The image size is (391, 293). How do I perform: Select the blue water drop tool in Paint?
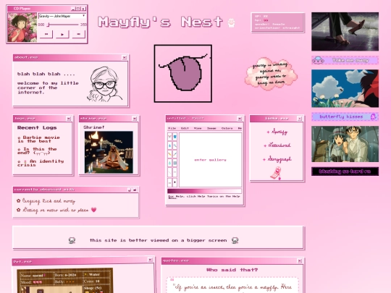point(170,145)
